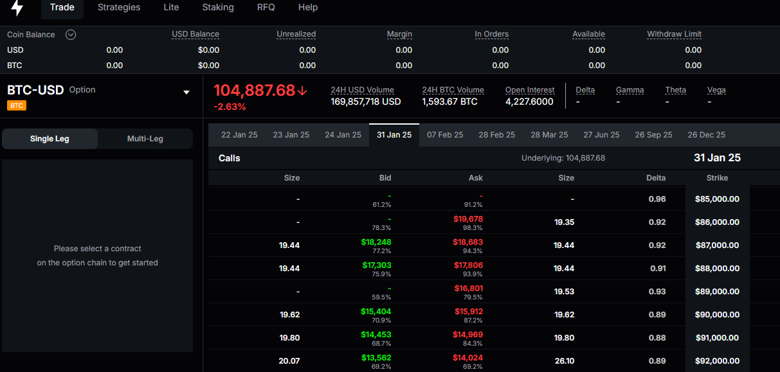The height and width of the screenshot is (372, 780).
Task: Select the 27 Jun 25 expiry tab
Action: (x=602, y=135)
